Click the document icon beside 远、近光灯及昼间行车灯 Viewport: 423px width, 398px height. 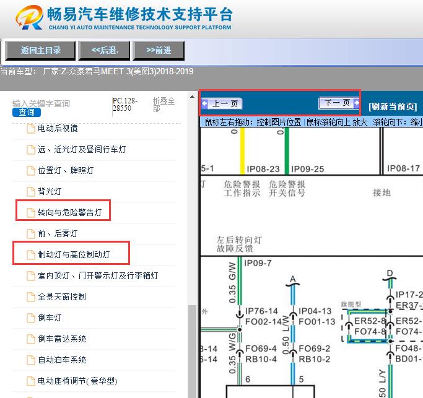tap(31, 149)
